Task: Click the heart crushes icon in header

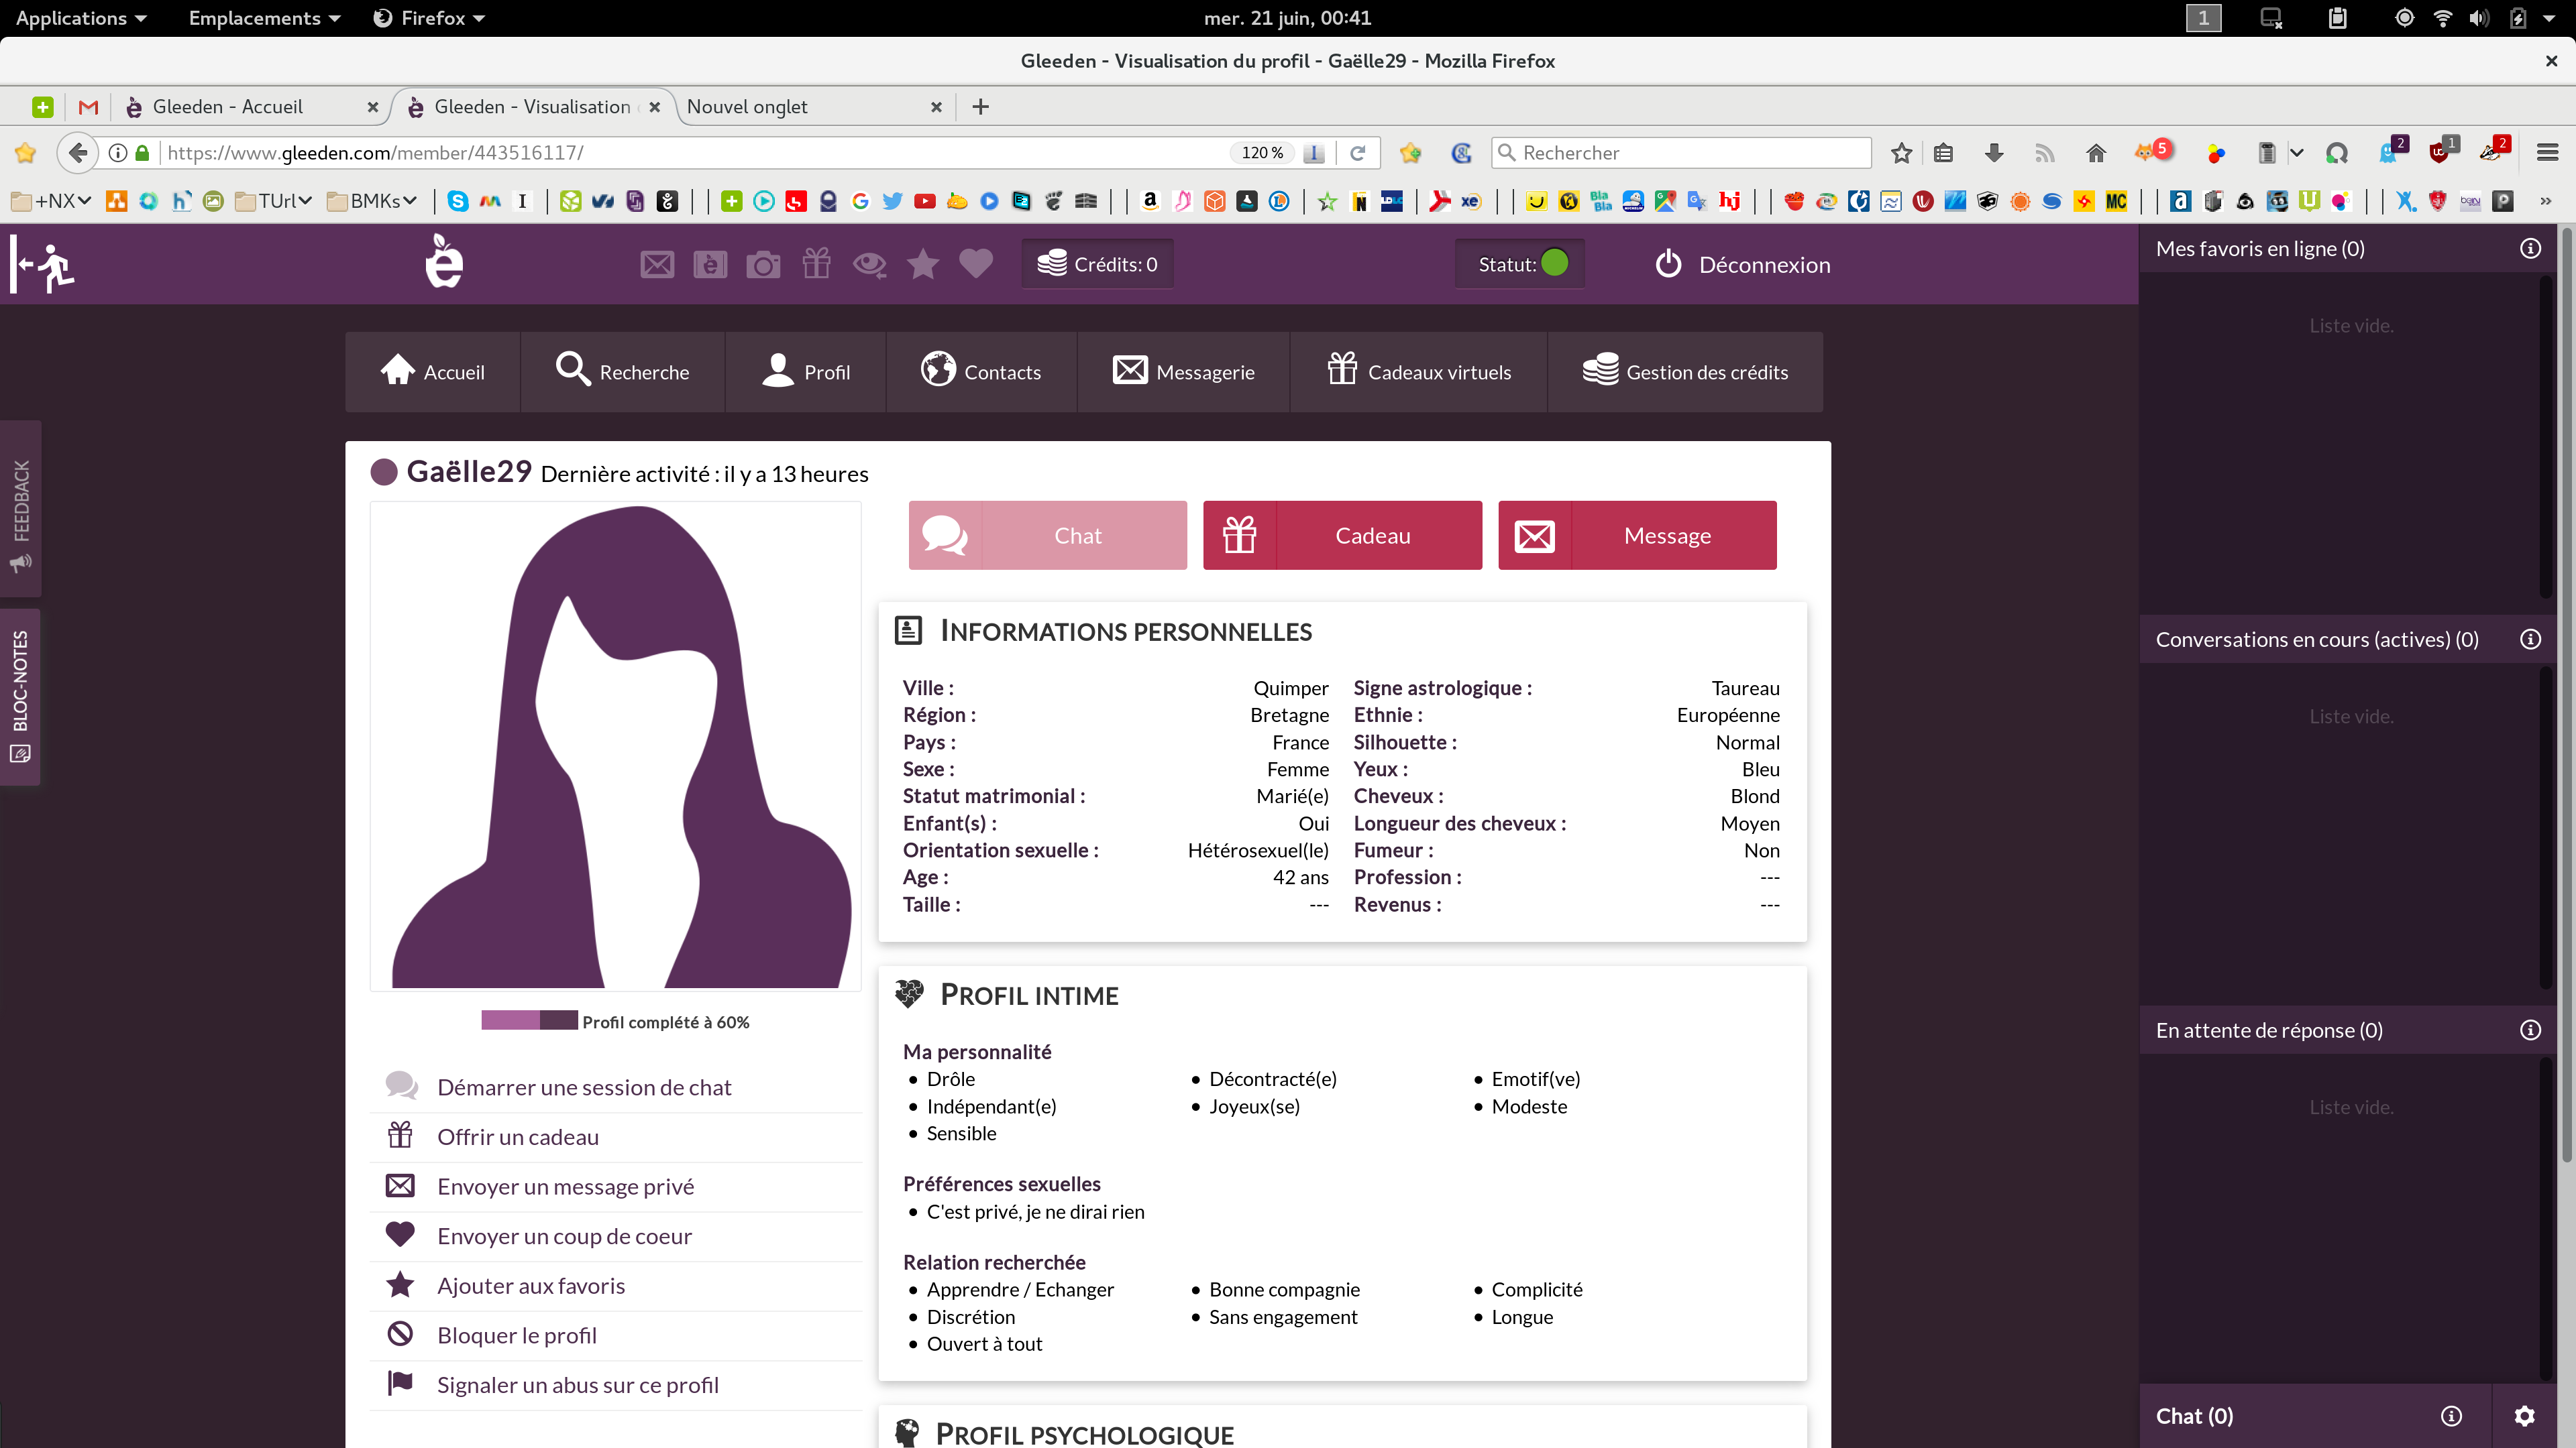Action: tap(976, 264)
